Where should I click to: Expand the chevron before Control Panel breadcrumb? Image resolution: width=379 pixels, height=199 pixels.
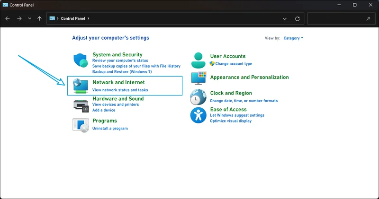[58, 18]
